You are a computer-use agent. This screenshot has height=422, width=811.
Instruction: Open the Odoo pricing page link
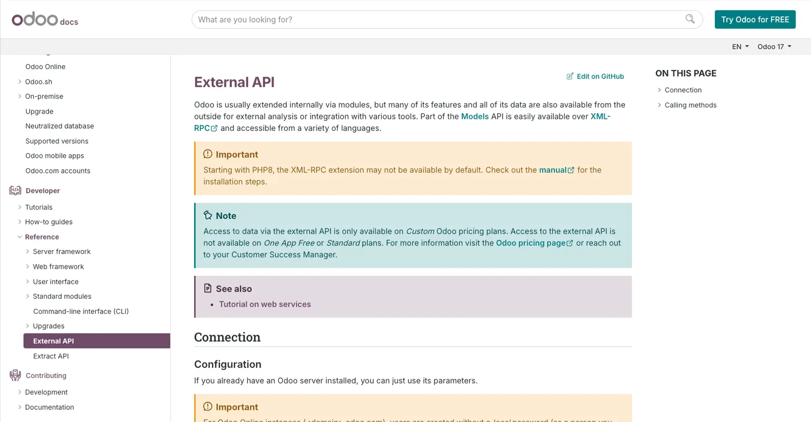(x=534, y=243)
